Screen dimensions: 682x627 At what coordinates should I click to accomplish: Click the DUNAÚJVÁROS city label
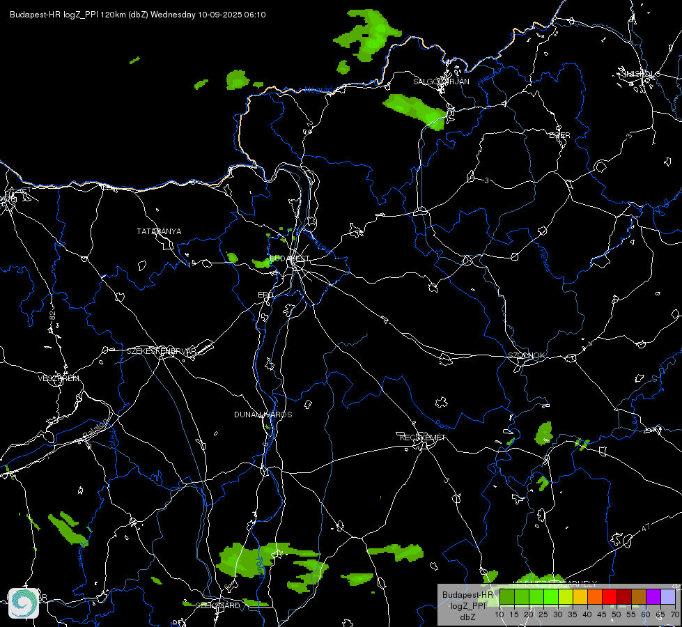(263, 415)
